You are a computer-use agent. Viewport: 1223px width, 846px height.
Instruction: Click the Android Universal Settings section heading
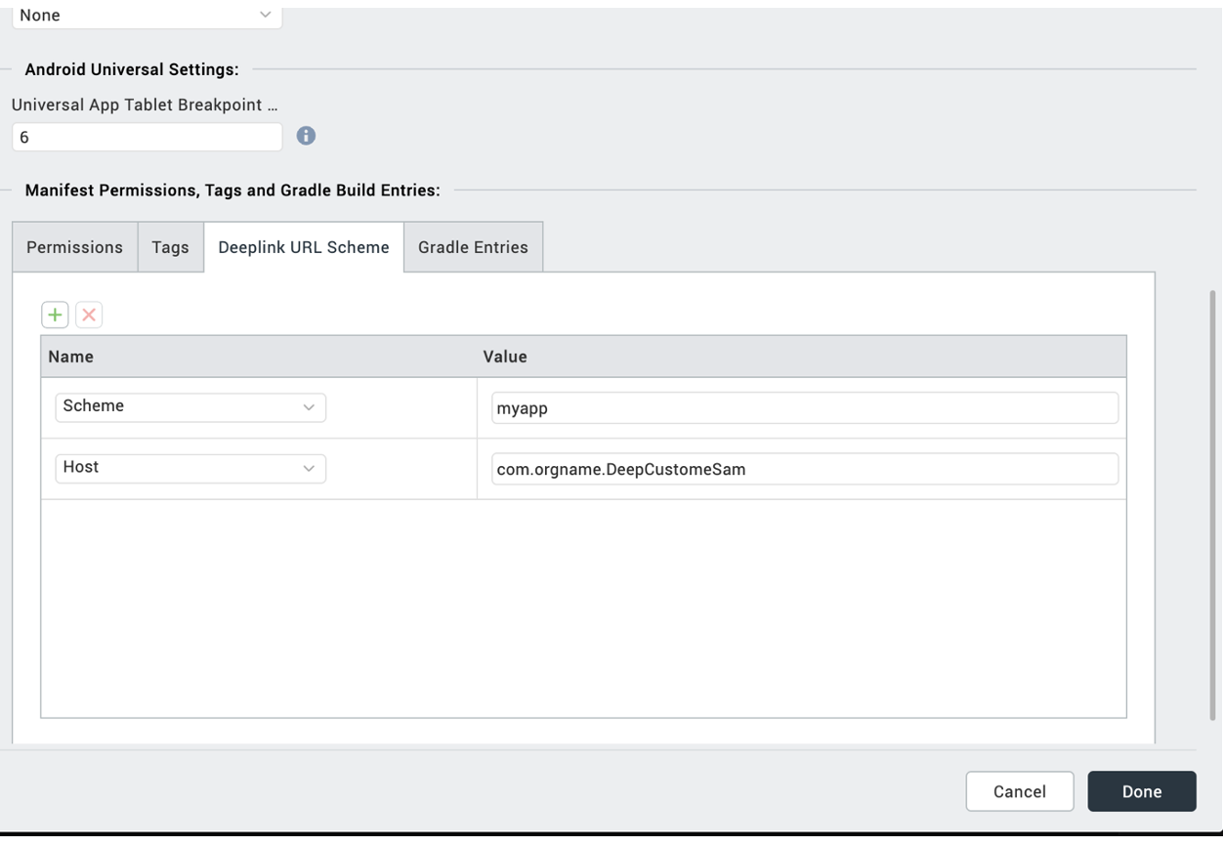point(132,69)
